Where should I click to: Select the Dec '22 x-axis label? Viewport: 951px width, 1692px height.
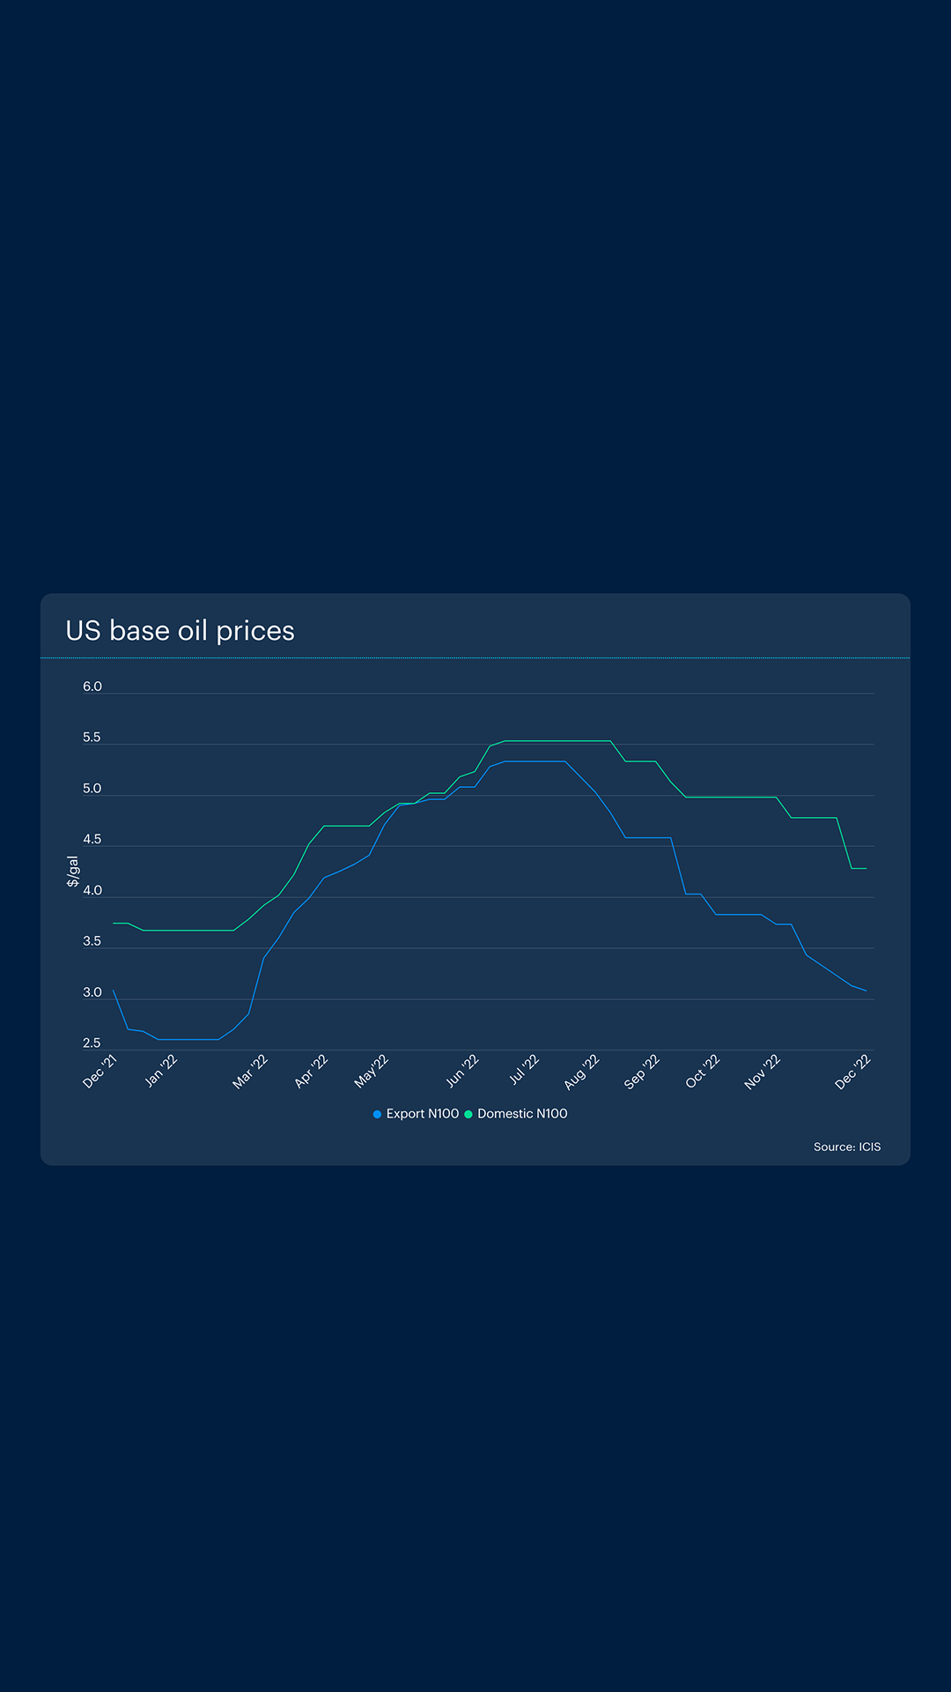(x=852, y=1072)
